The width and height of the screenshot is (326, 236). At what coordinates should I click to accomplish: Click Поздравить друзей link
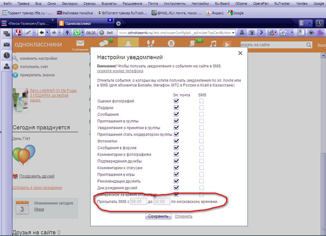tap(37, 176)
